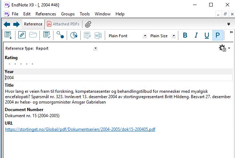Open the gear field options dropdown

pyautogui.click(x=225, y=48)
